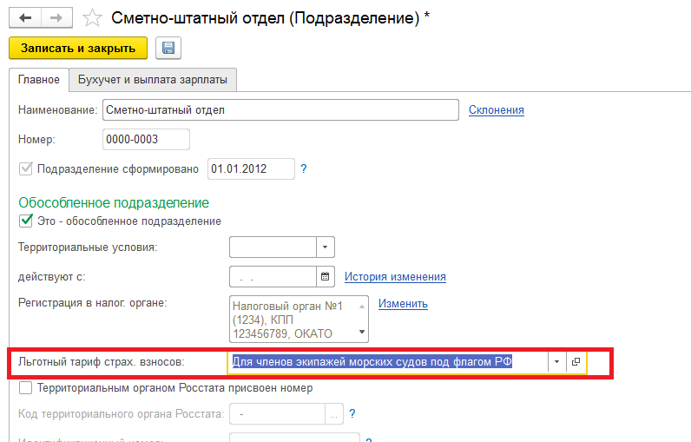Expand the Территориальные условия dropdown

coord(326,247)
